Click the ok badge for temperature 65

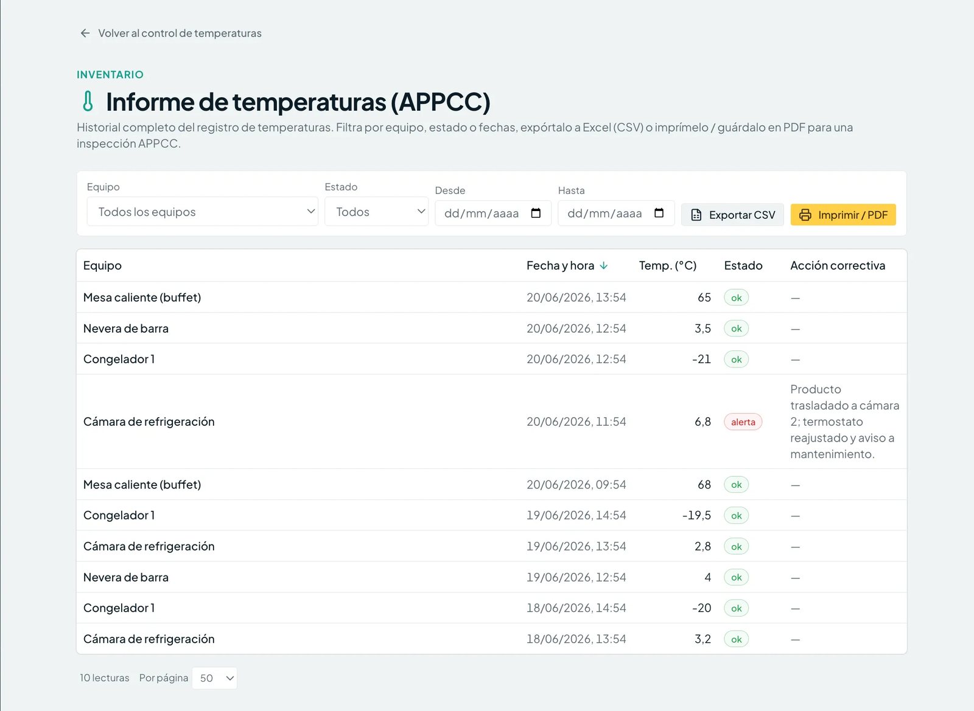[x=736, y=297]
